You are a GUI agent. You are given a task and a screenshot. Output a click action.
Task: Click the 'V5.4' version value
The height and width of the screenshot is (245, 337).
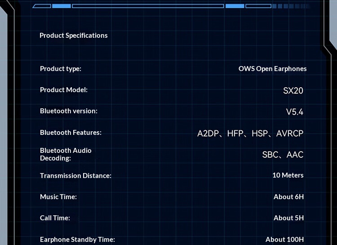tap(295, 112)
